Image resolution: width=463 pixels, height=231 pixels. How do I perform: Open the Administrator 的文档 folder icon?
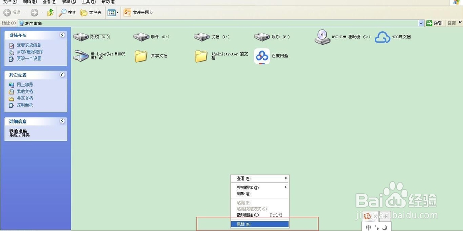click(201, 56)
